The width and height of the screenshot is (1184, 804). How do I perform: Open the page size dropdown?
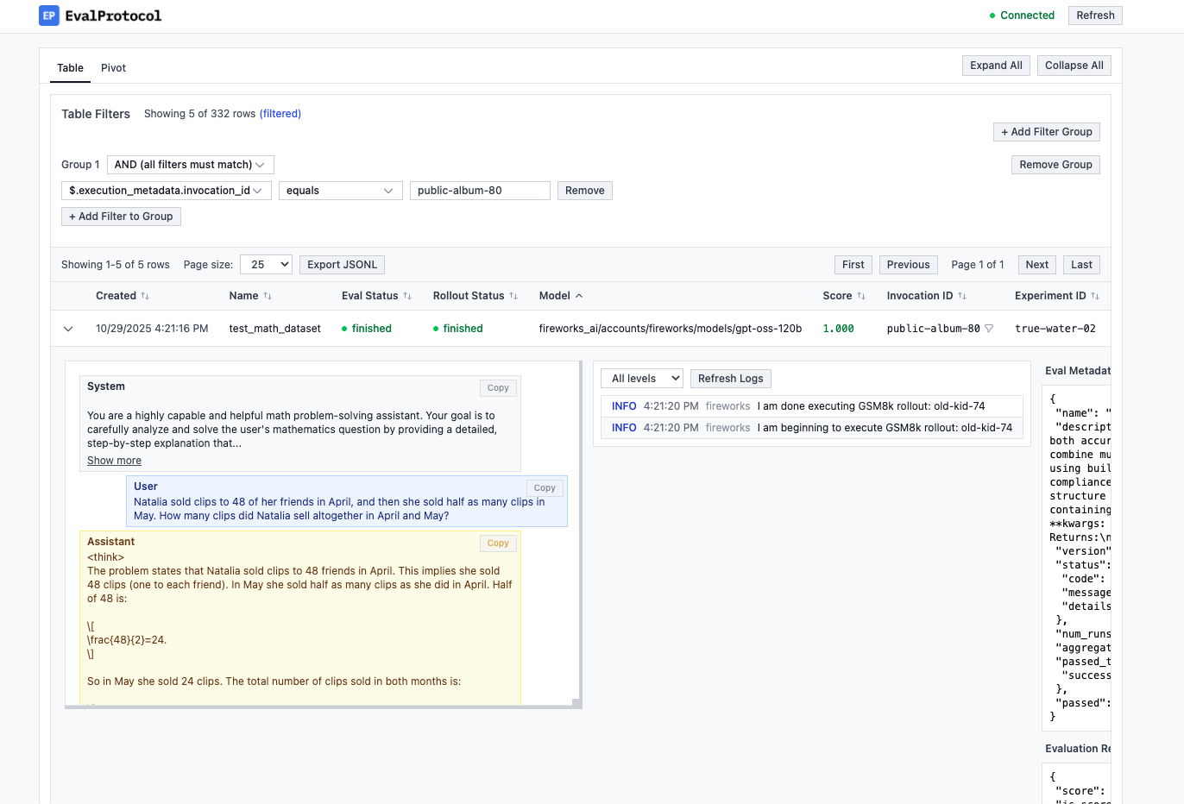tap(267, 265)
